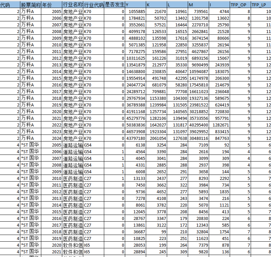Viewport: 271px width, 257px height.
Task: Click the TFP_OP header cell
Action: point(240,5)
